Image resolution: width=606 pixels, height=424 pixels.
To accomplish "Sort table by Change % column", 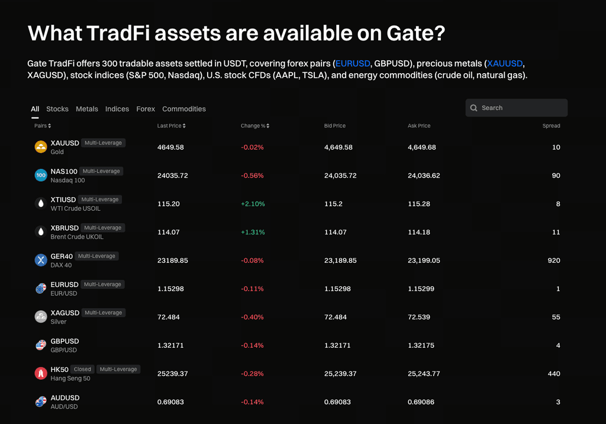I will click(x=255, y=126).
